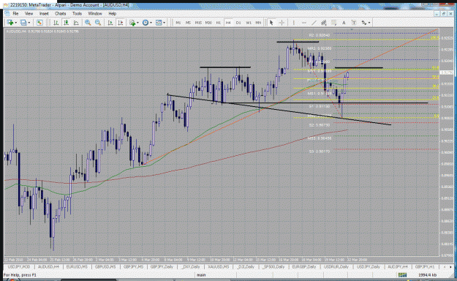The image size is (457, 281).
Task: Expand the Arrows dropdown arrow
Action: click(369, 23)
